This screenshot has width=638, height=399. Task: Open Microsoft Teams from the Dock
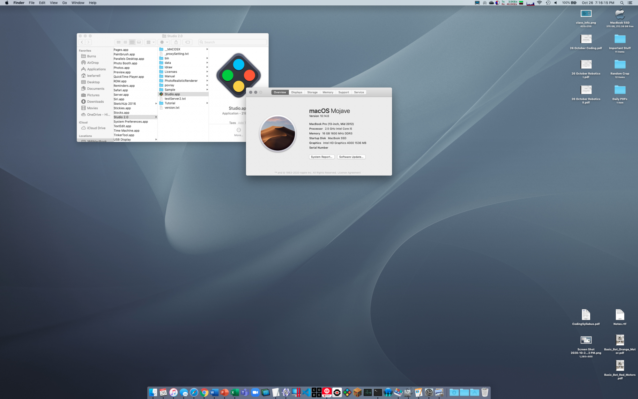245,393
